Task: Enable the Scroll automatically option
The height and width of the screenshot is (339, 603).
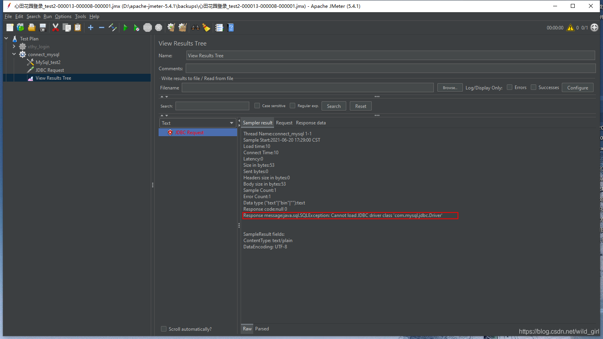Action: tap(164, 329)
